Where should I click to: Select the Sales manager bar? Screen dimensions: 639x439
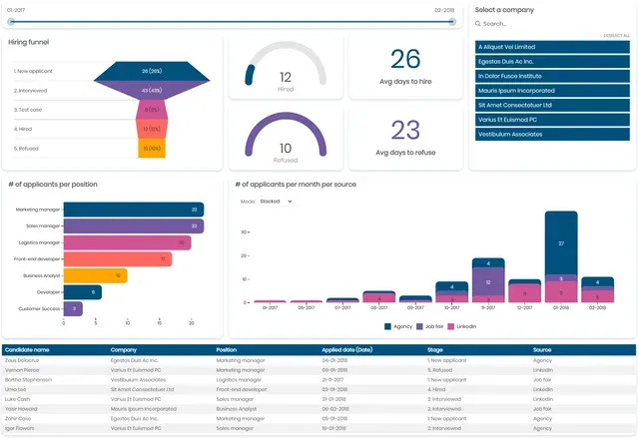134,226
